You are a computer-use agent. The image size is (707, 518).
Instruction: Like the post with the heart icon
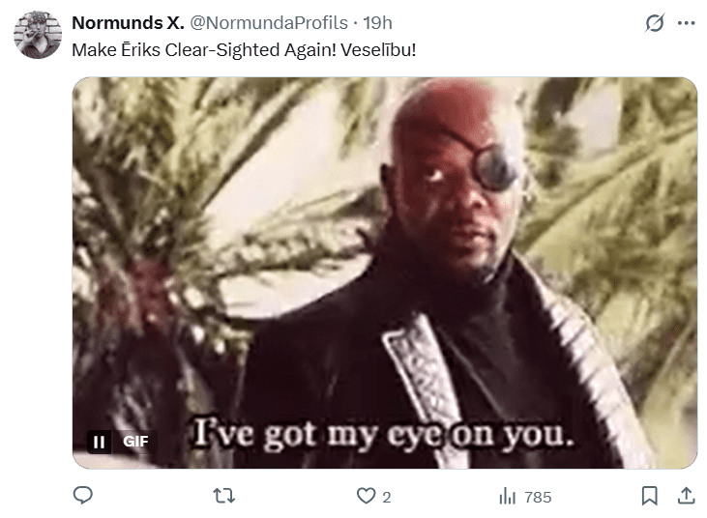click(366, 496)
